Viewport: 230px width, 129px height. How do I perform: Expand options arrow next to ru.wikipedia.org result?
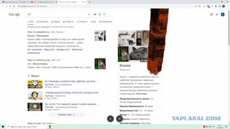(64, 32)
